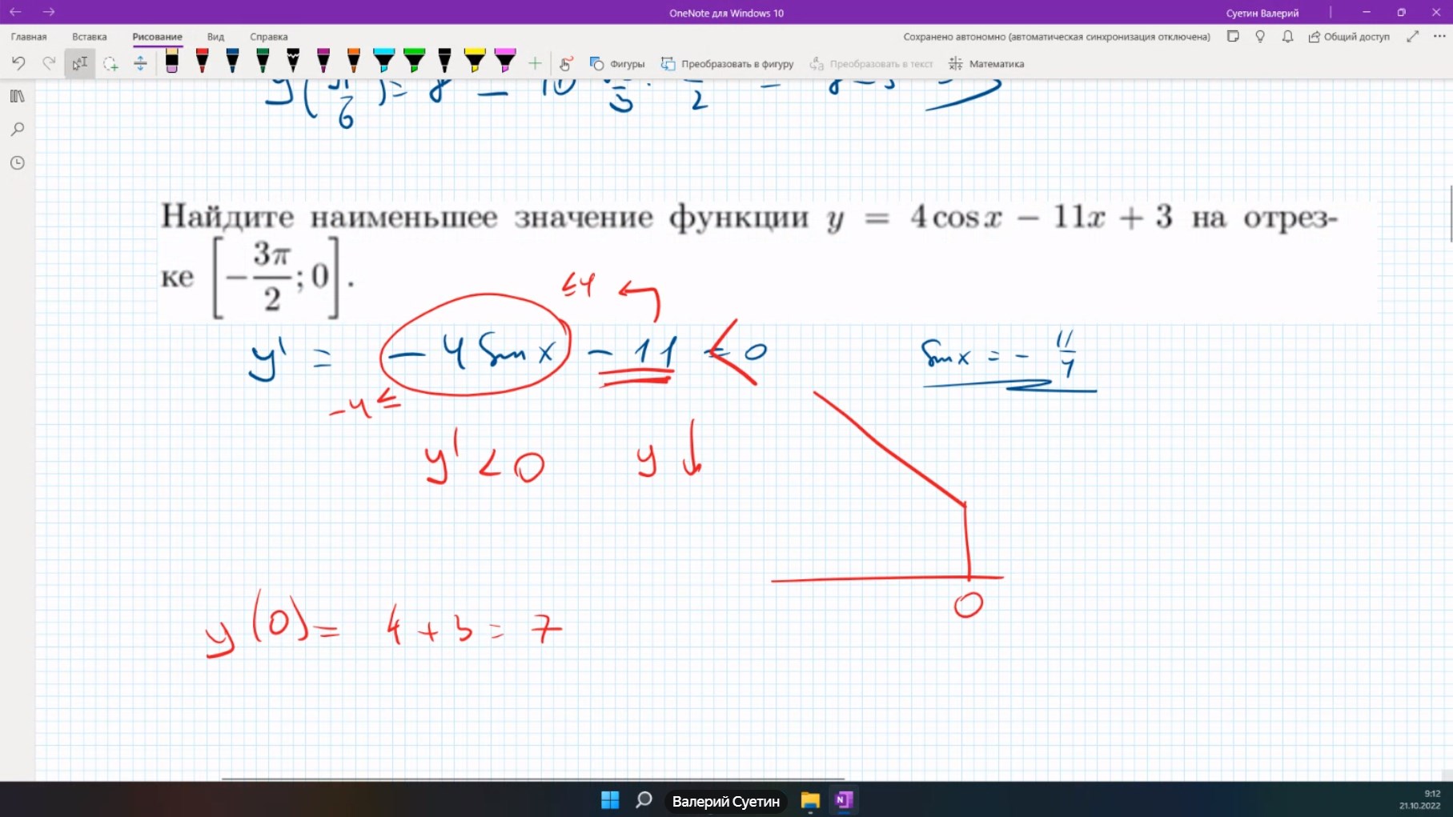The image size is (1453, 817).
Task: Expand the notebook navigation pane
Action: coord(18,96)
